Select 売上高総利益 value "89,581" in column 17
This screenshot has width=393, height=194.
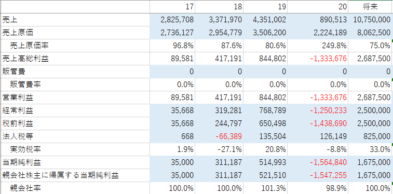click(172, 59)
